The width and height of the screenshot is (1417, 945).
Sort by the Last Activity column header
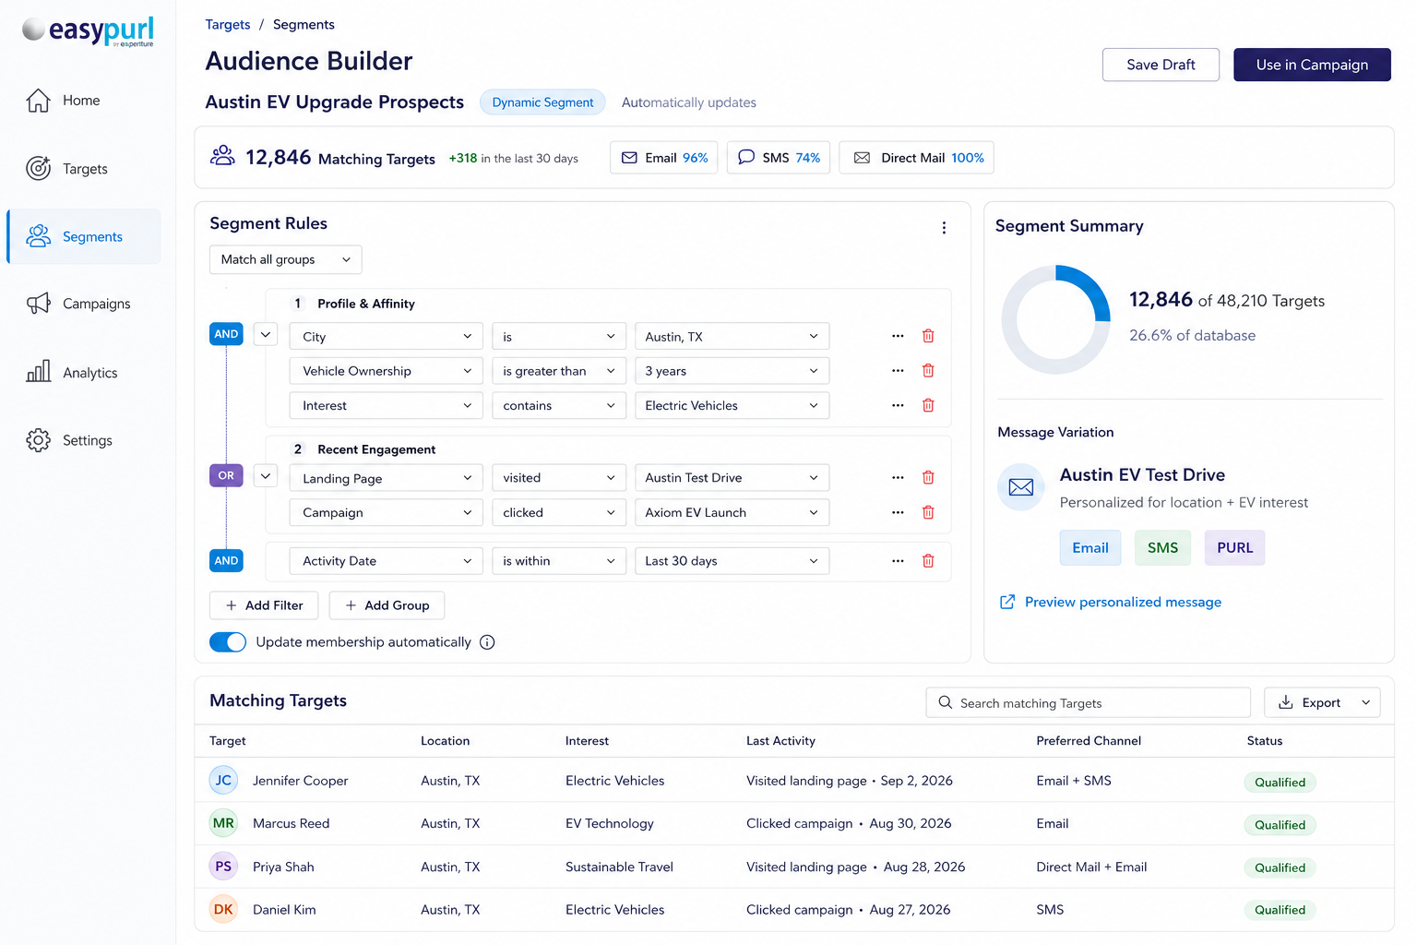tap(780, 741)
